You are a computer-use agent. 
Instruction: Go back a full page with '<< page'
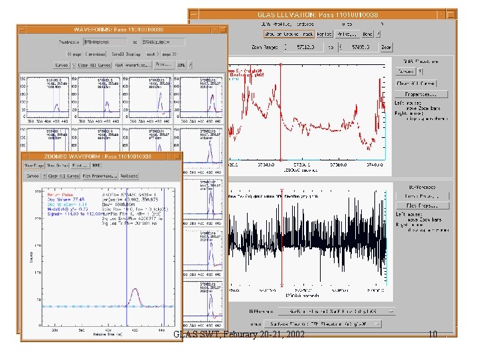[x=74, y=54]
